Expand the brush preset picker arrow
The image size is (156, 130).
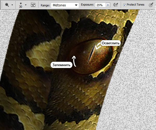(x=26, y=5)
